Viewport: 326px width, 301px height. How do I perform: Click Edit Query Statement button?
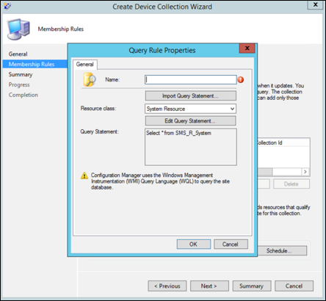pyautogui.click(x=191, y=121)
